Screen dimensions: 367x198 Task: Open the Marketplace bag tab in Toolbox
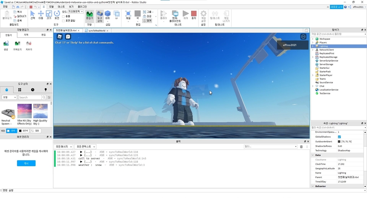point(6,90)
